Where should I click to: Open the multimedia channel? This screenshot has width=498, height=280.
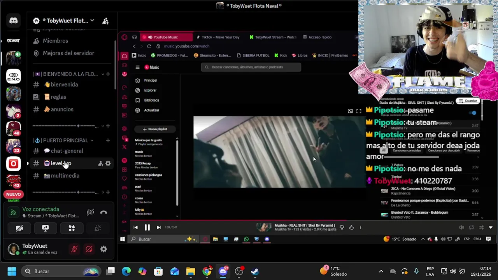65,176
